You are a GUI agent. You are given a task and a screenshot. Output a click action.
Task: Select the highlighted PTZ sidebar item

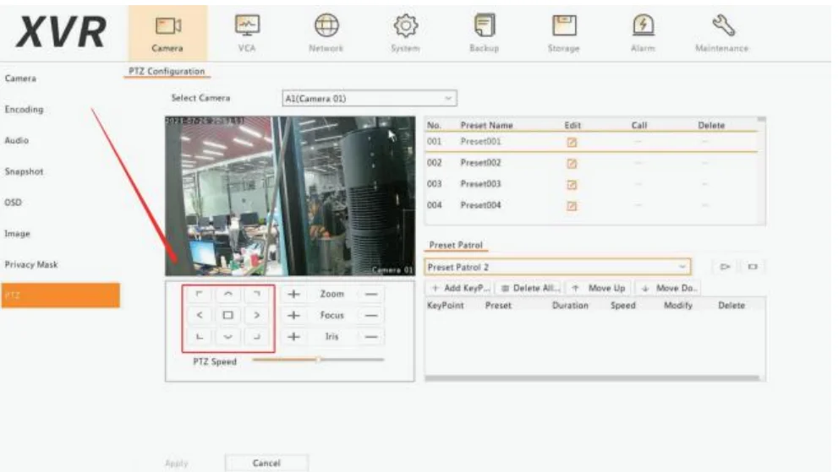click(60, 296)
